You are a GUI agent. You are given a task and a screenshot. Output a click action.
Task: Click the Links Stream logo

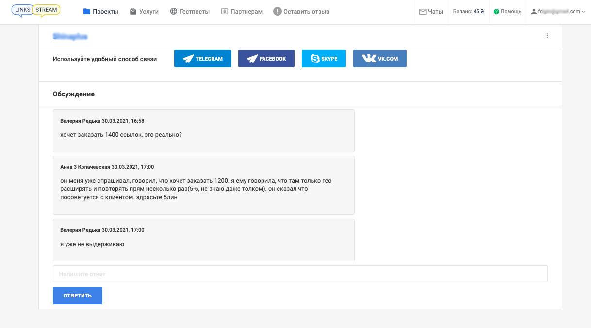(35, 11)
